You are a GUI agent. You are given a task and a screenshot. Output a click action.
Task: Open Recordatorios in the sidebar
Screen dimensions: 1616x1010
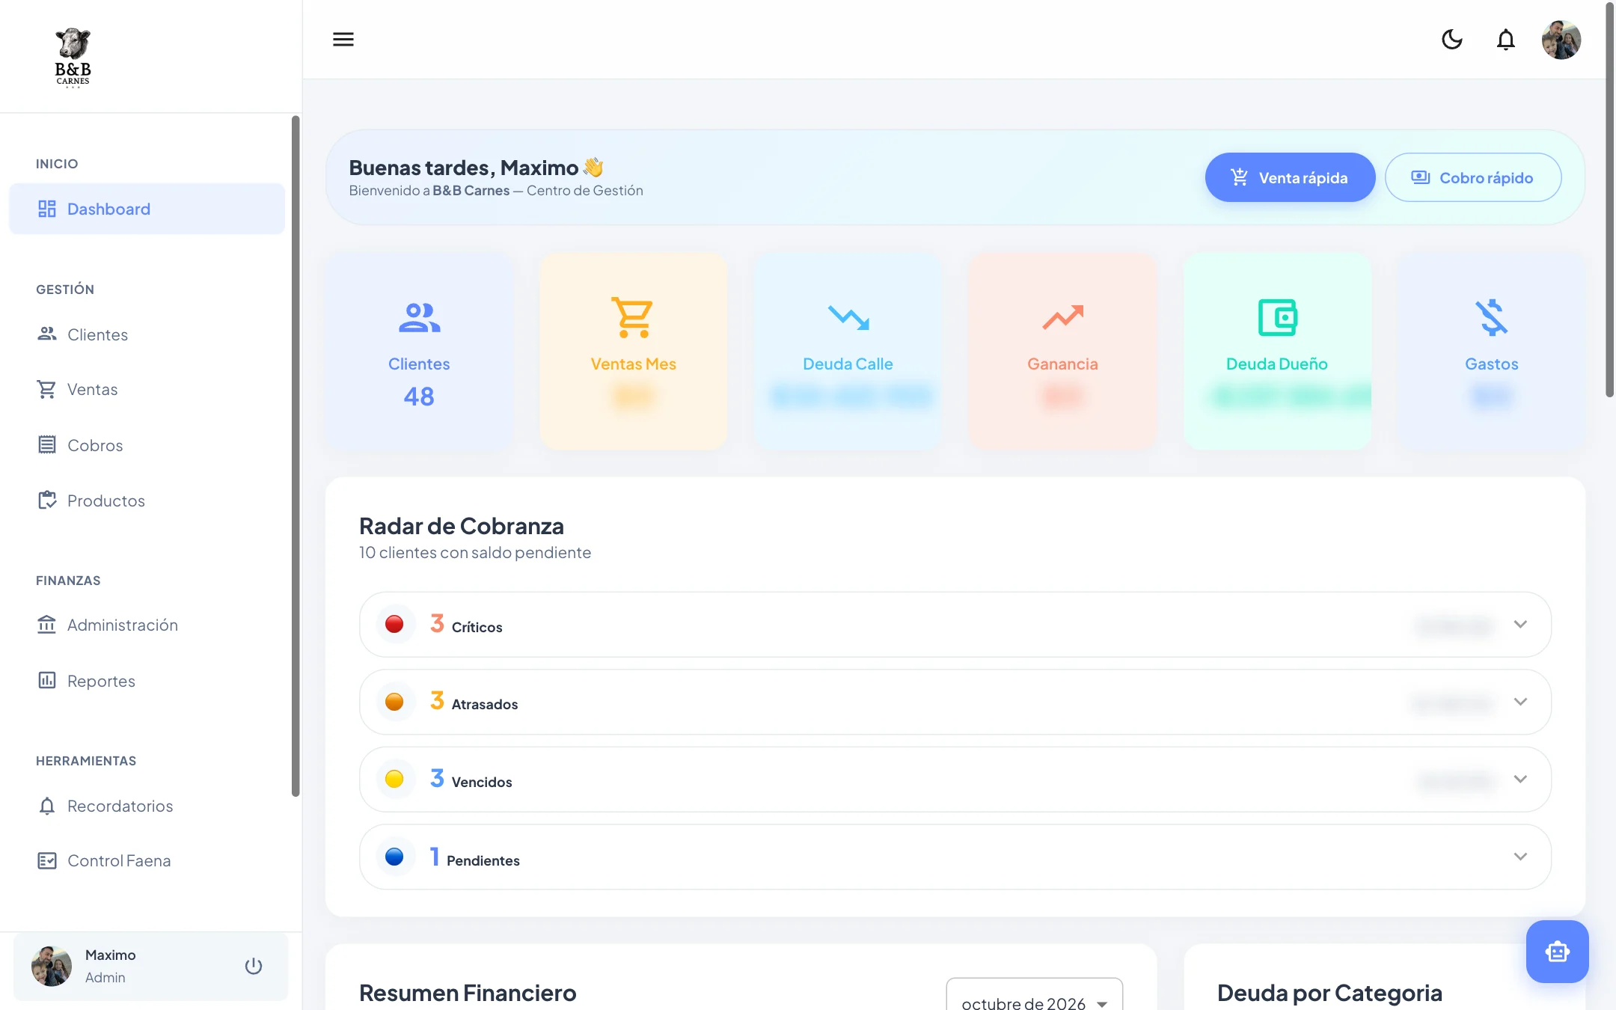[147, 806]
